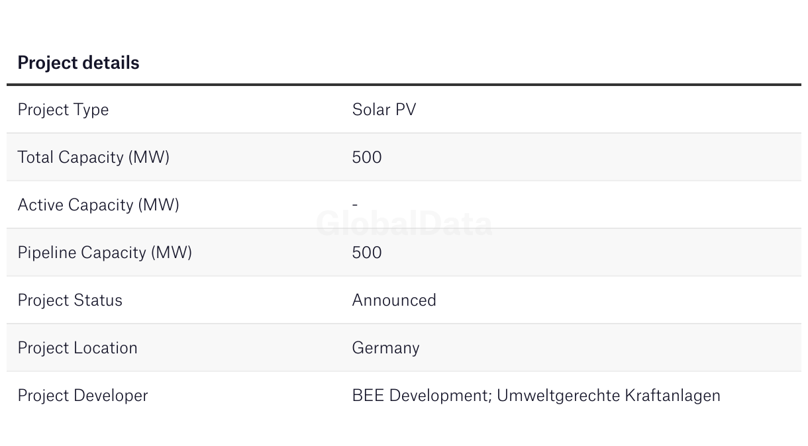Select the Pipeline Capacity (MW) label

[105, 253]
